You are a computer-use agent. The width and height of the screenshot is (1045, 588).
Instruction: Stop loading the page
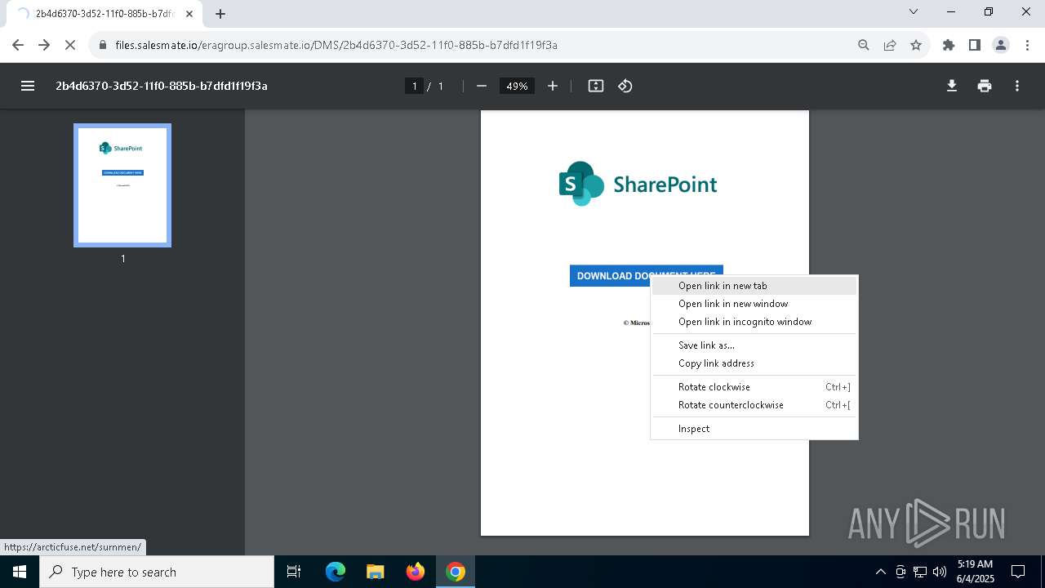pyautogui.click(x=70, y=45)
